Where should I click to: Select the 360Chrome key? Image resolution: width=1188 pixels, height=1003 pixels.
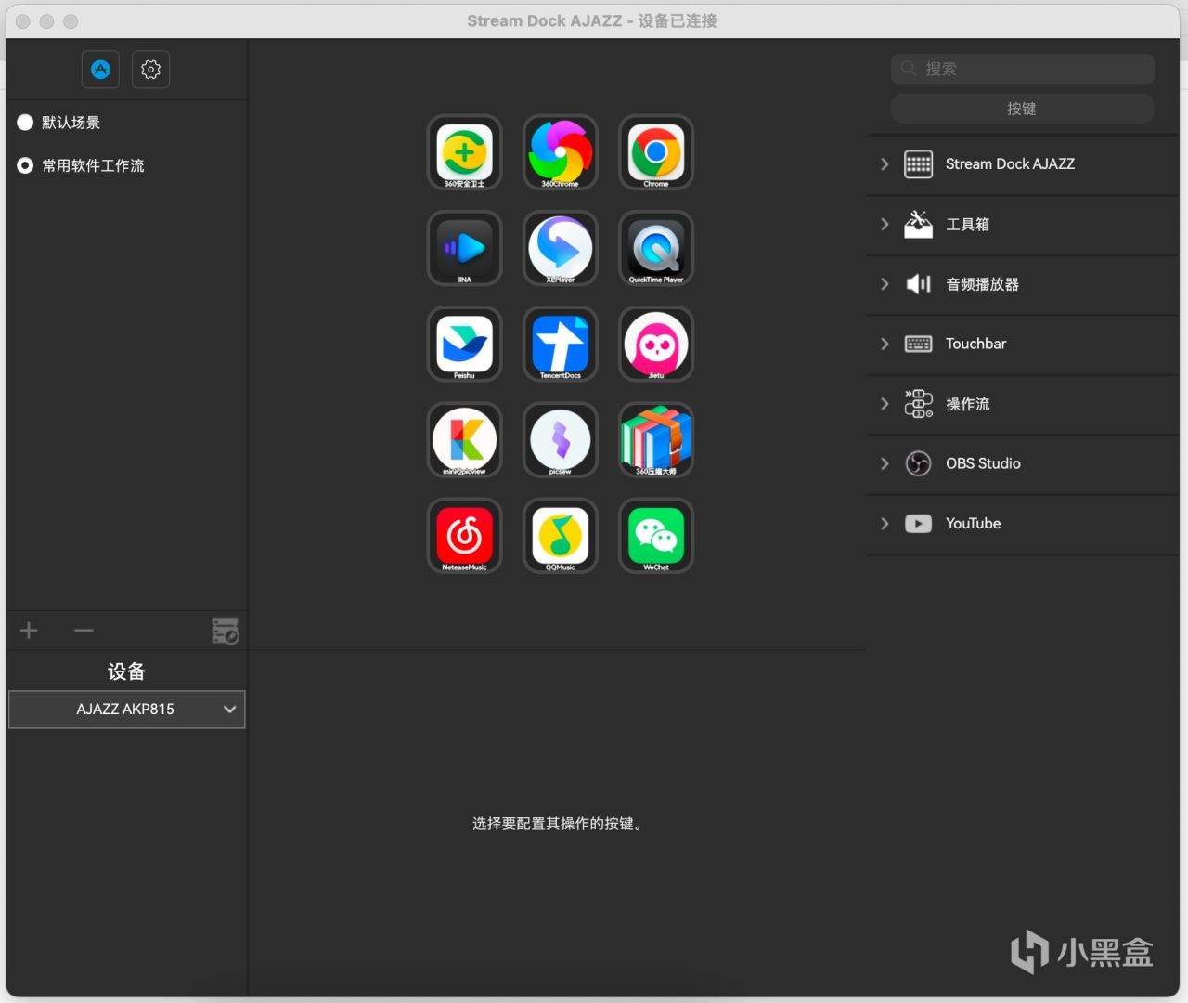click(x=560, y=152)
